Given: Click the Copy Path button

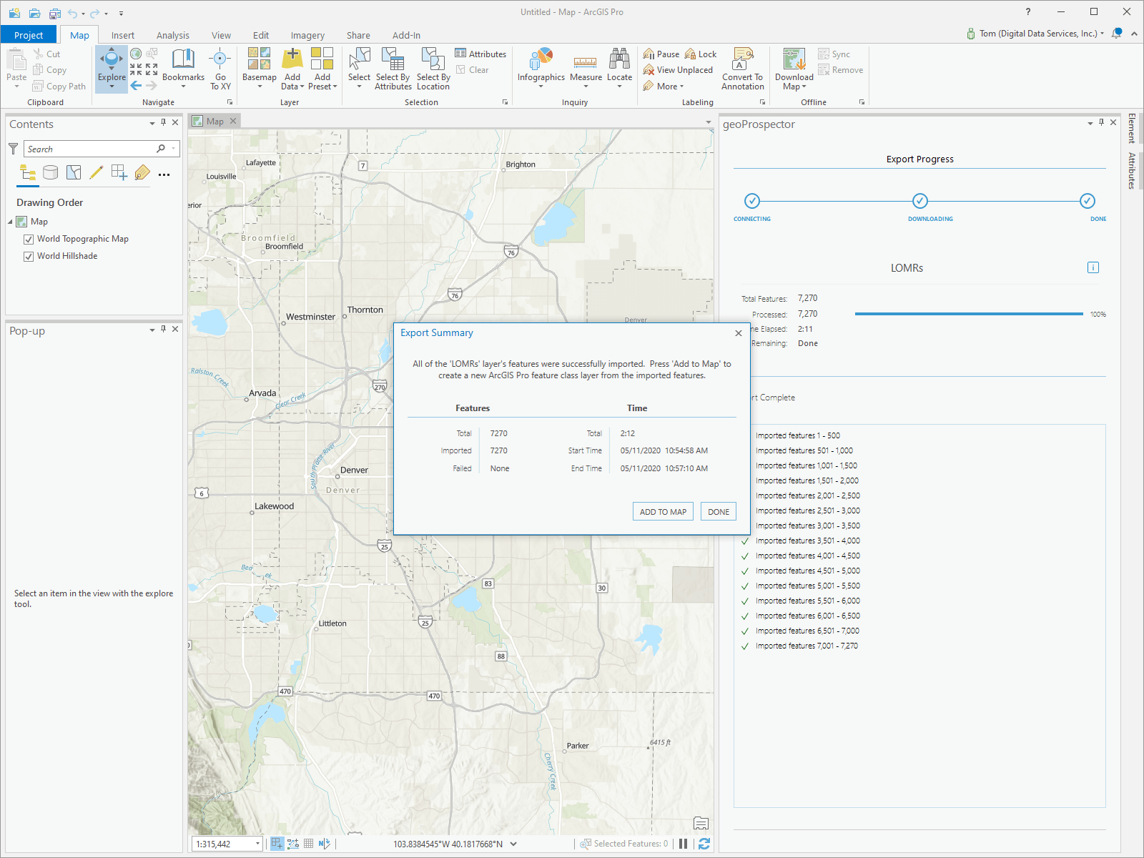Looking at the screenshot, I should point(59,87).
